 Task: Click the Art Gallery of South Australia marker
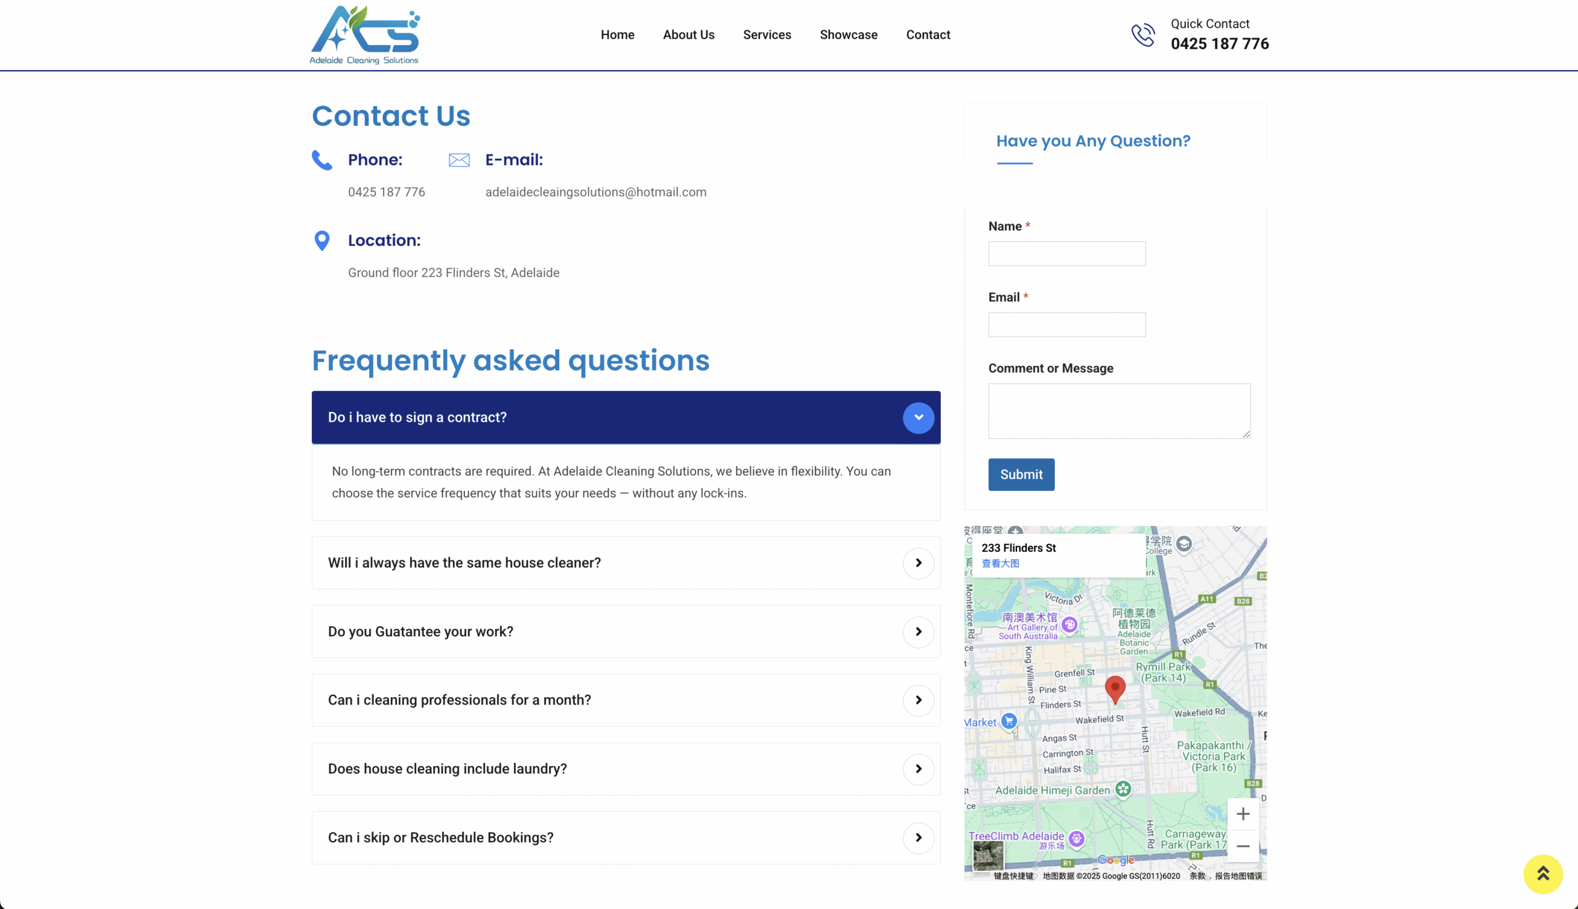click(x=1069, y=624)
